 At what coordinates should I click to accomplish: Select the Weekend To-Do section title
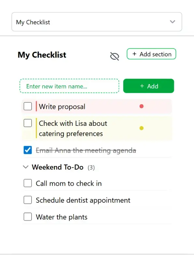pos(58,167)
